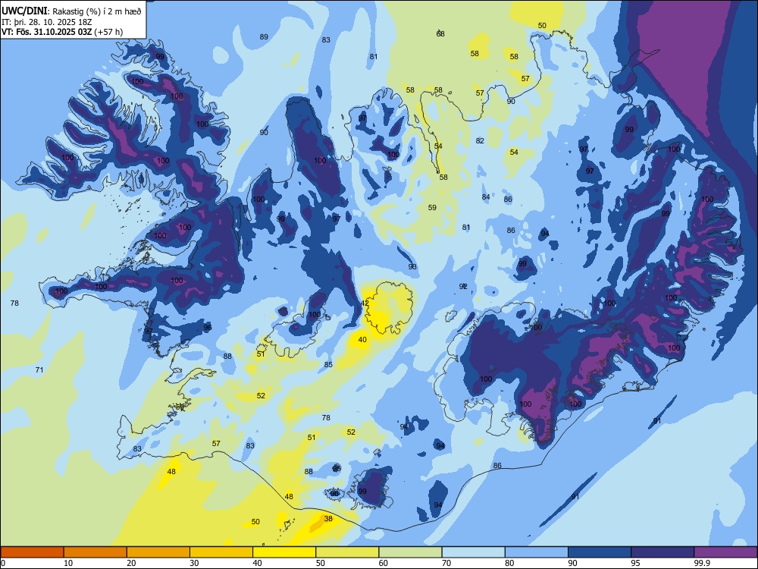This screenshot has height=569, width=758.
Task: Click the map value '59'
Action: coord(432,208)
